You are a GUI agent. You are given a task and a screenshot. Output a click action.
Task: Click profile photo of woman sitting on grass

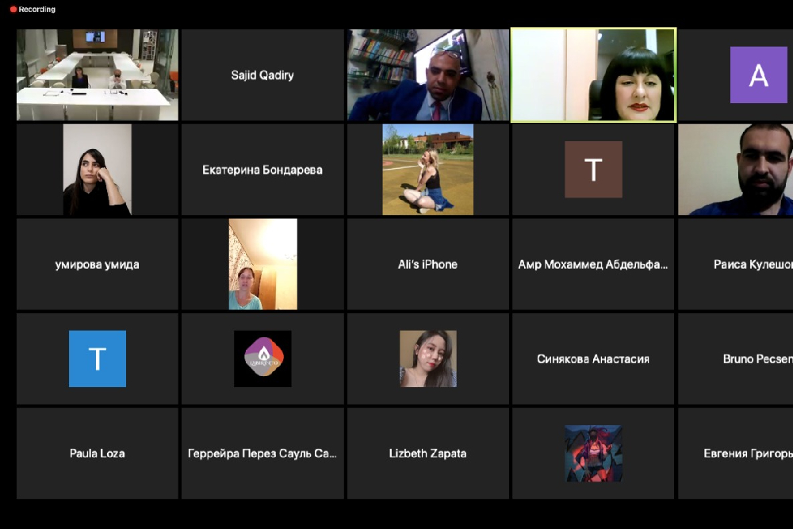point(428,170)
